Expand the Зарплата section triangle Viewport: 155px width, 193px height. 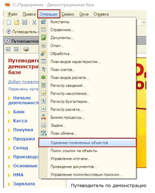coord(9,184)
